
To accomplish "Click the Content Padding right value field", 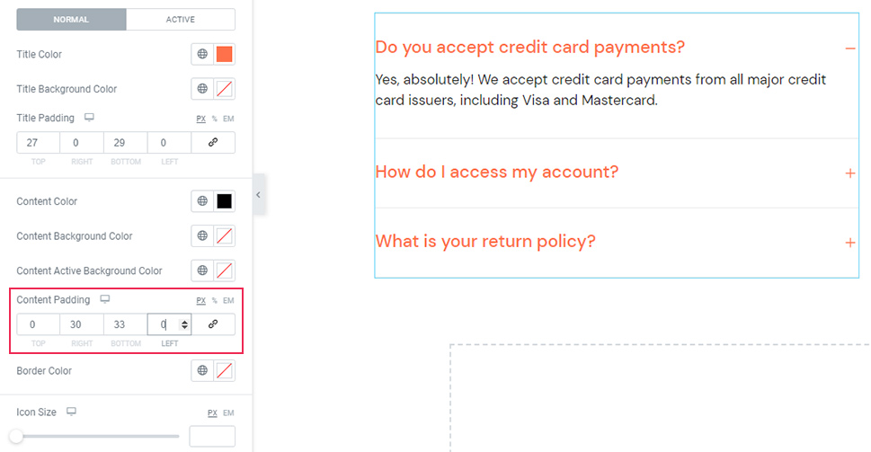I will tap(82, 324).
